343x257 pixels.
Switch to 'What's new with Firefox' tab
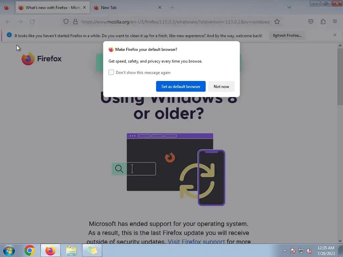pyautogui.click(x=53, y=8)
